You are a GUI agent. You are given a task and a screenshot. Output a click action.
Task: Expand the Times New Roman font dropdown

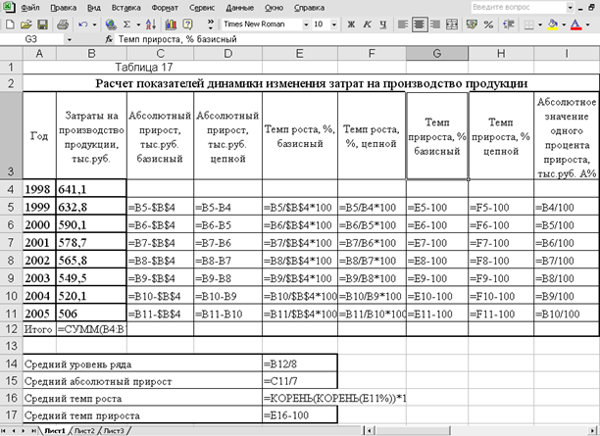[x=305, y=23]
